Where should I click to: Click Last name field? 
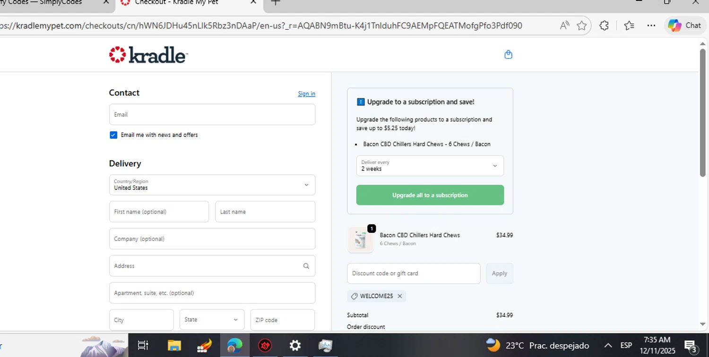coord(265,212)
